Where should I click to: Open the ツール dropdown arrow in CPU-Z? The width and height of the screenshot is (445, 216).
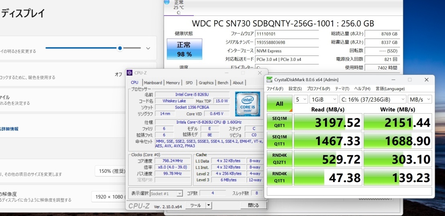click(x=209, y=206)
